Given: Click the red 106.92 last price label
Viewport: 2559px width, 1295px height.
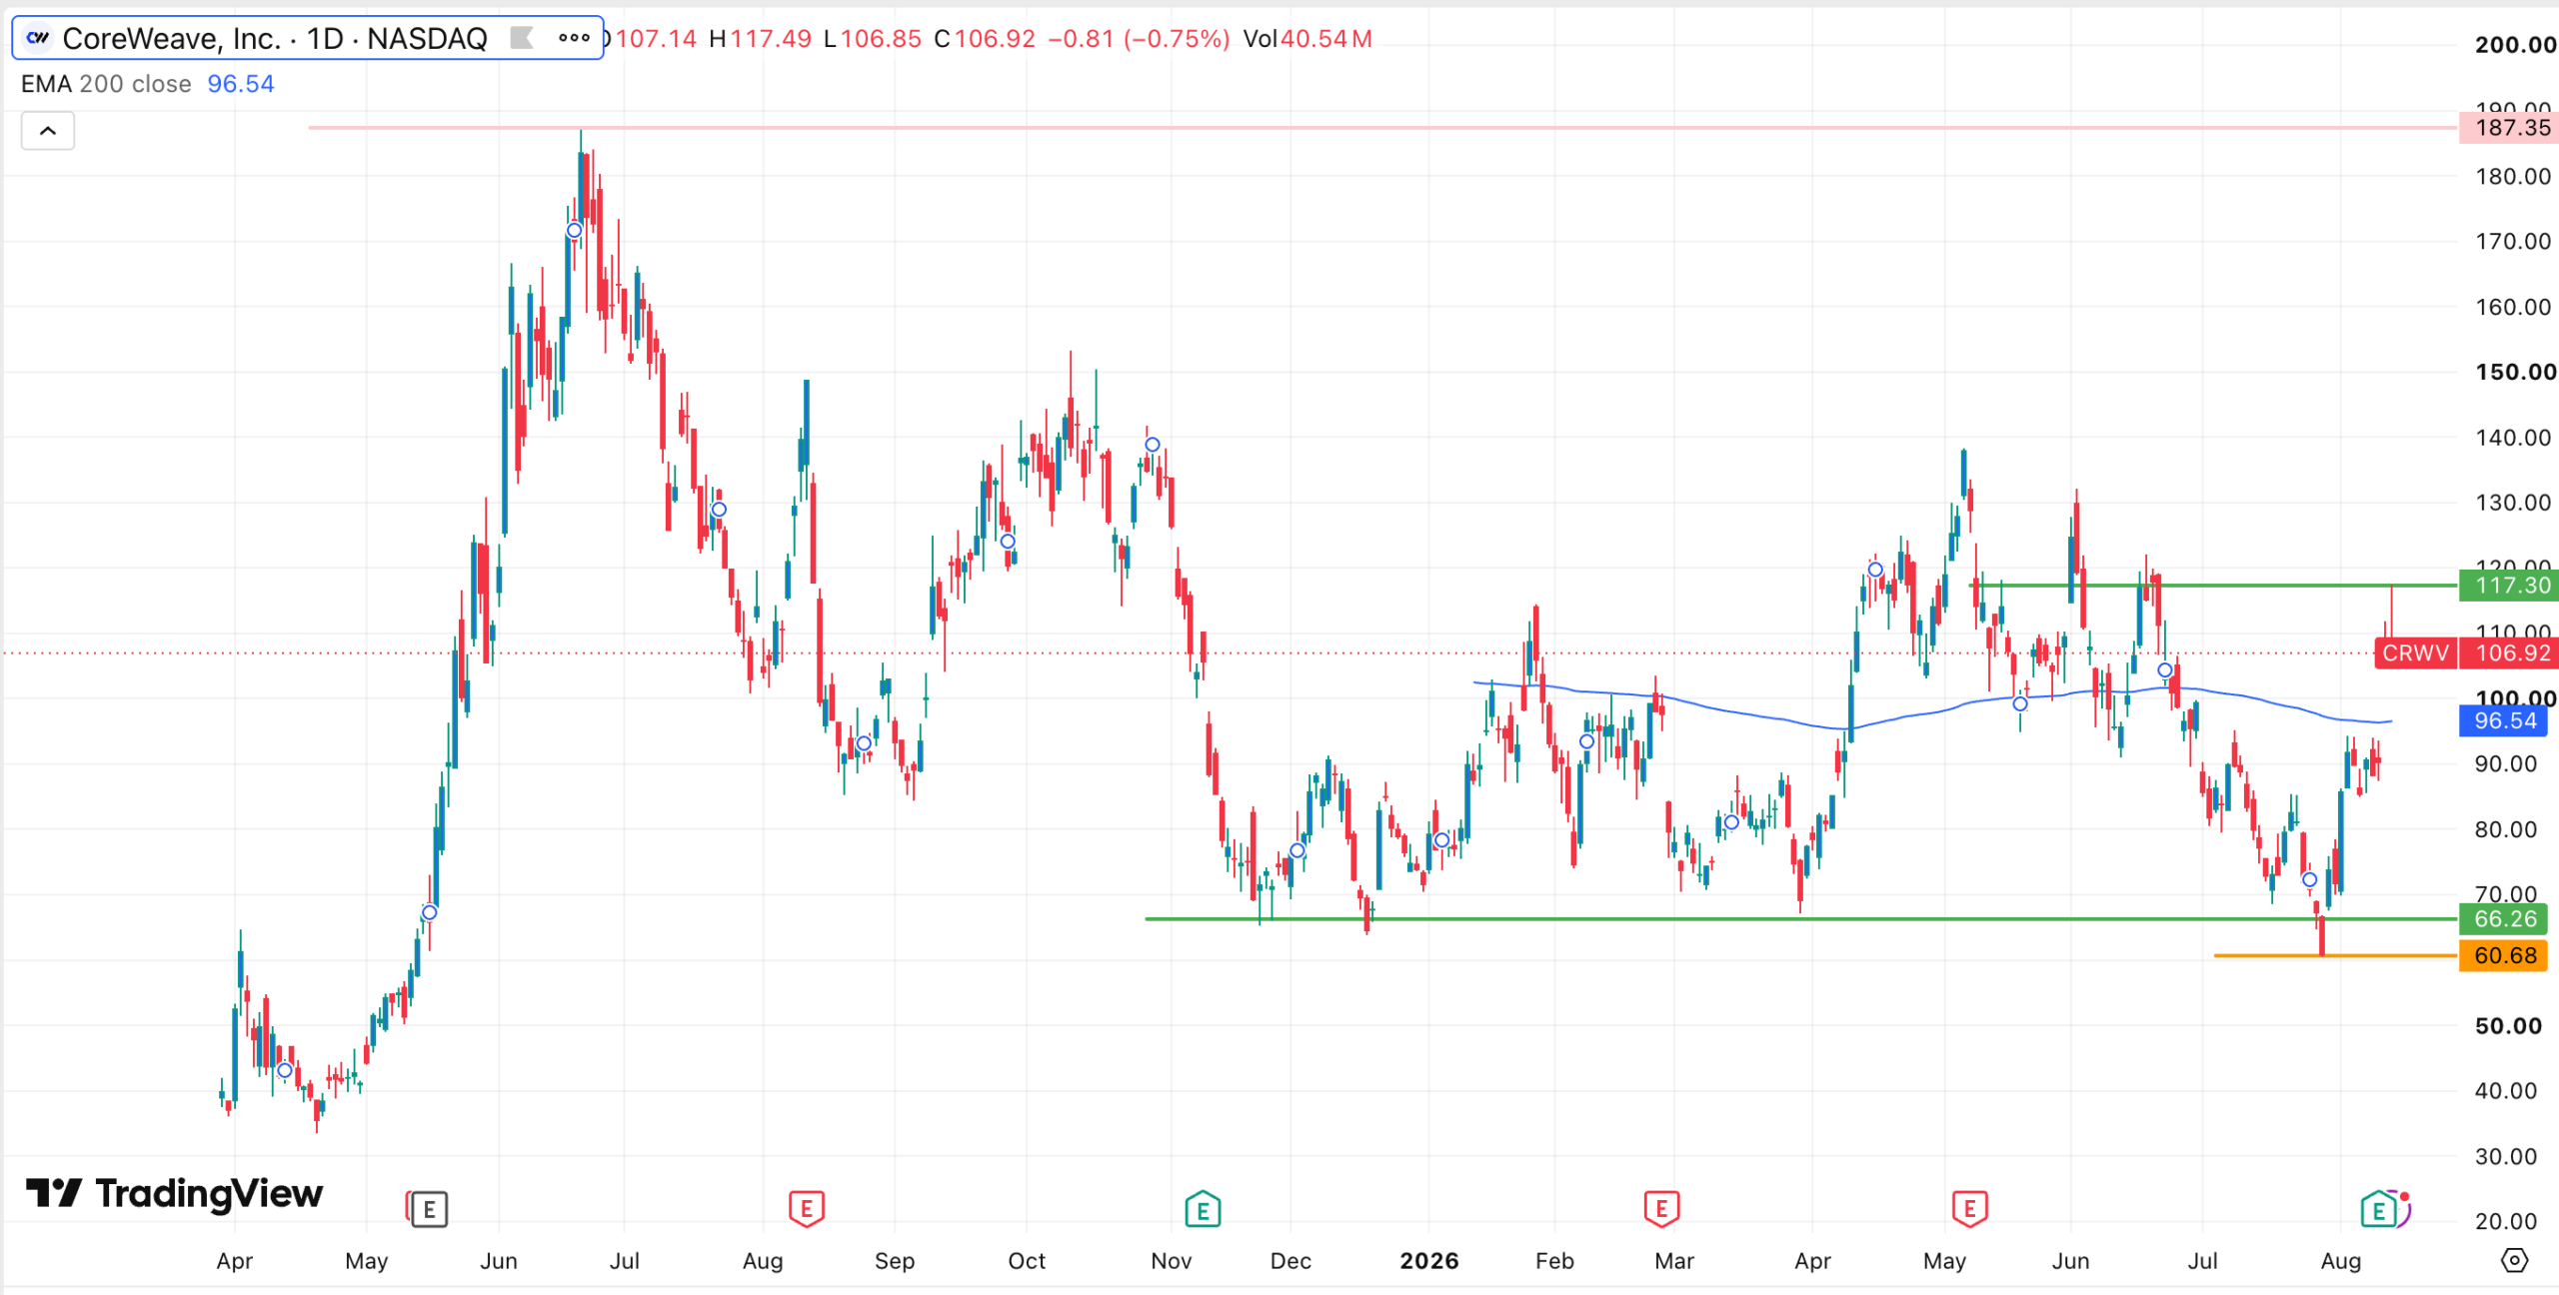Looking at the screenshot, I should coord(2508,653).
